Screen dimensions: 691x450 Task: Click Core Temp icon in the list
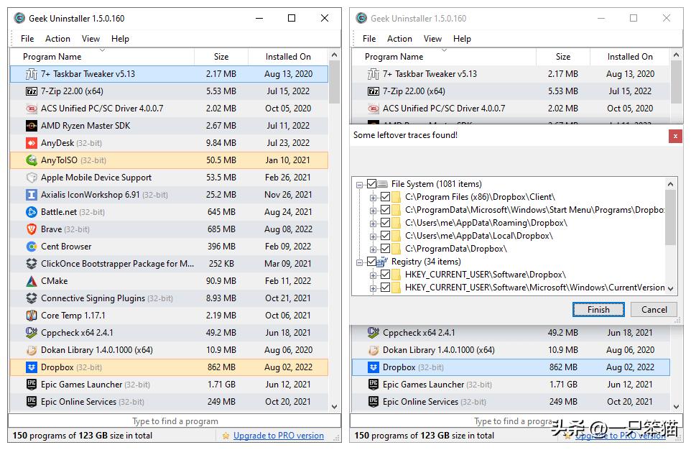[32, 316]
